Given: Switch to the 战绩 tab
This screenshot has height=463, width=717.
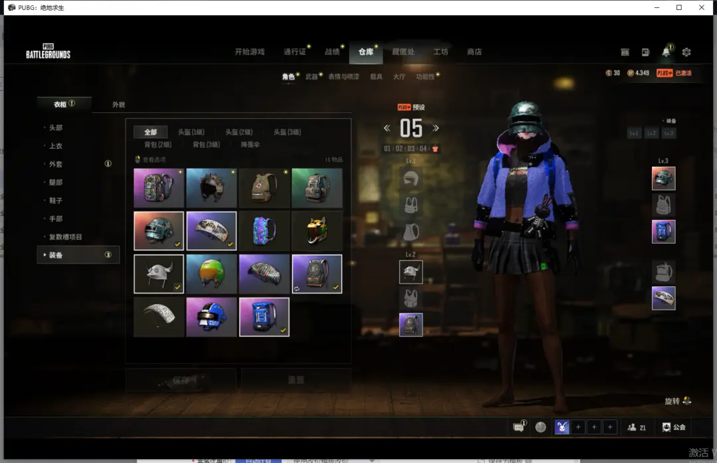Looking at the screenshot, I should click(332, 52).
